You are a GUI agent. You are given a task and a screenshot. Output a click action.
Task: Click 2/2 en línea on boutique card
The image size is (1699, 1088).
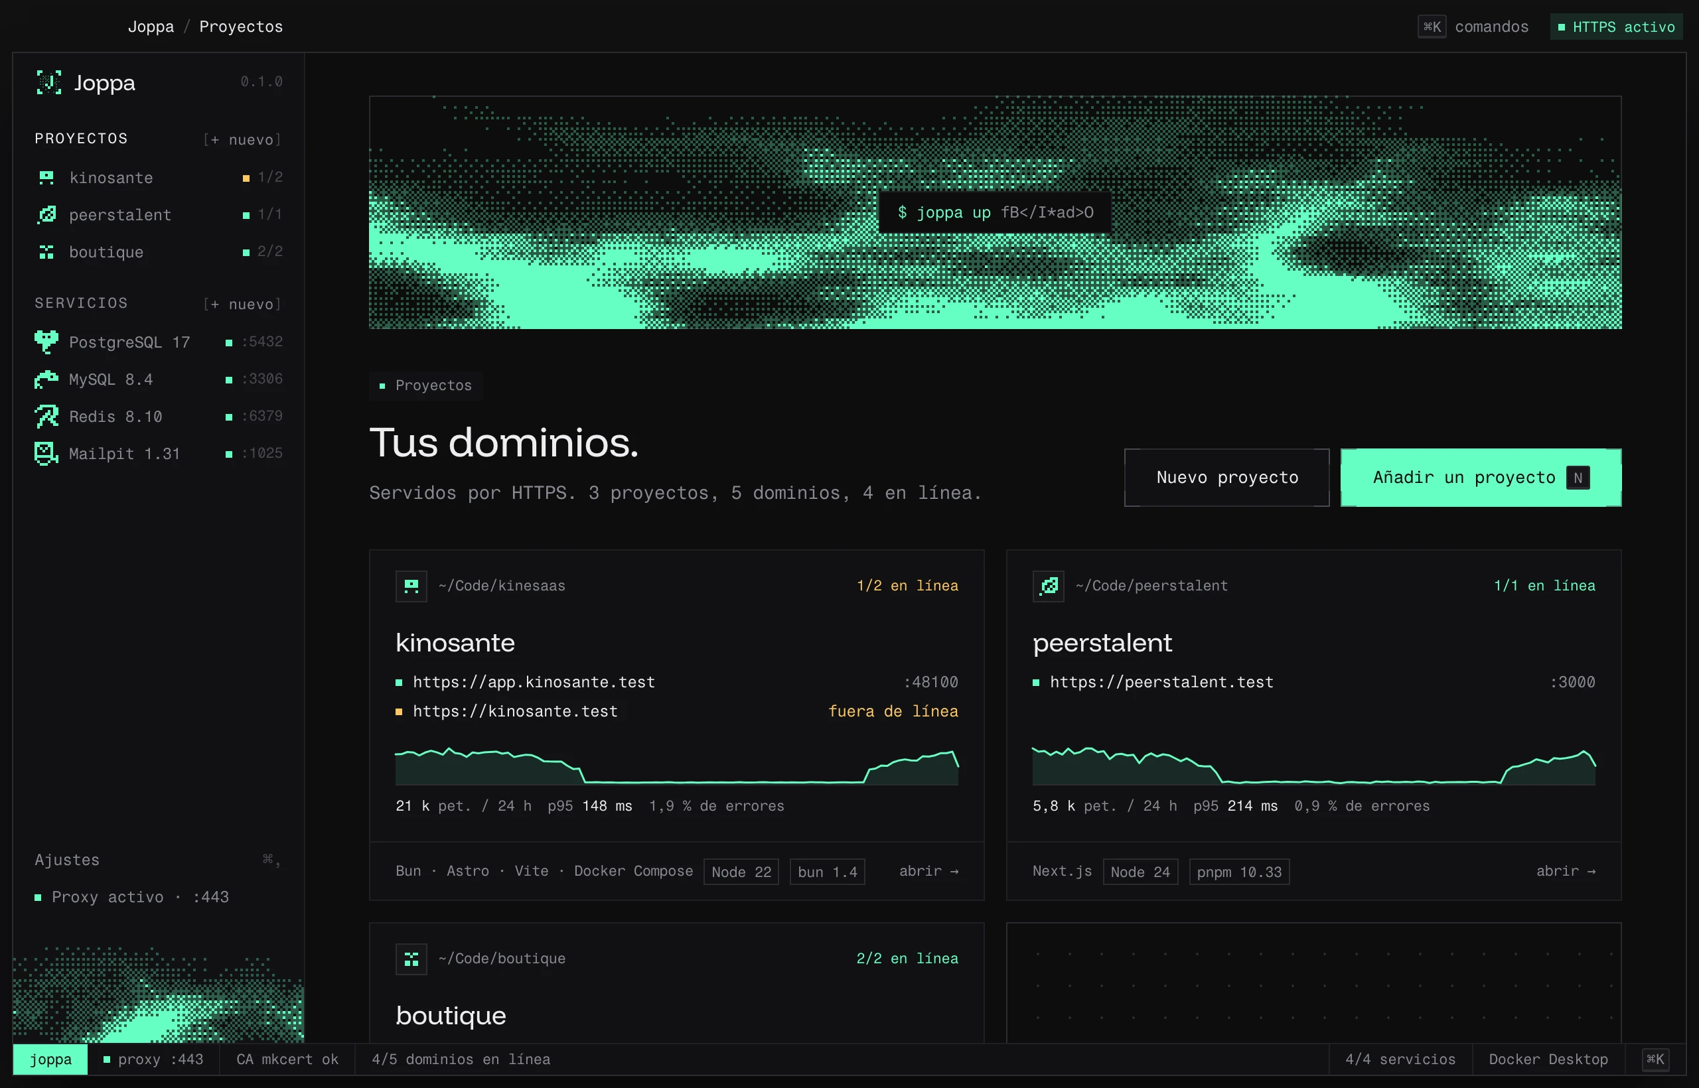coord(907,959)
